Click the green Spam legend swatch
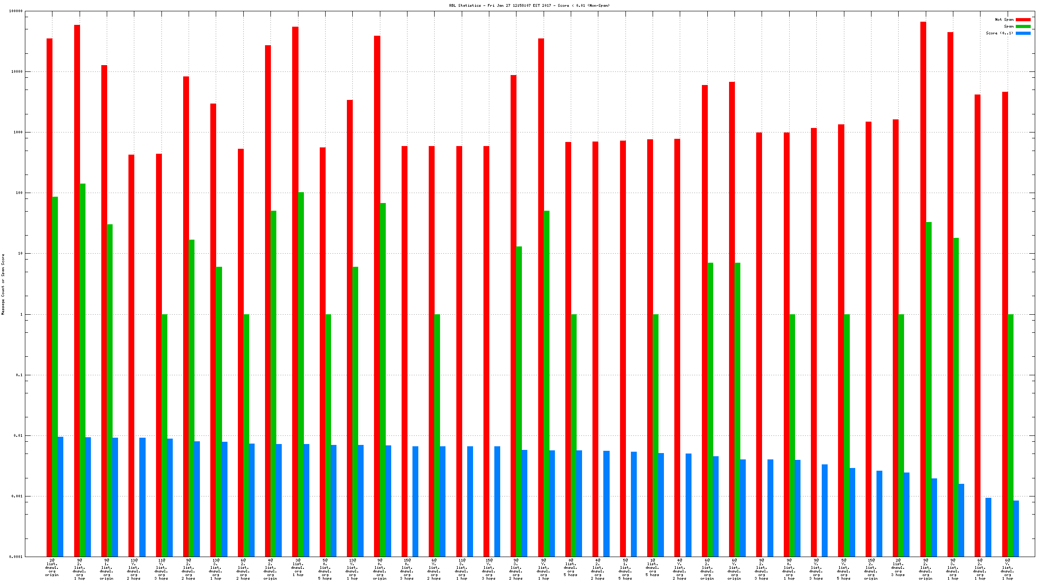 pyautogui.click(x=1023, y=27)
